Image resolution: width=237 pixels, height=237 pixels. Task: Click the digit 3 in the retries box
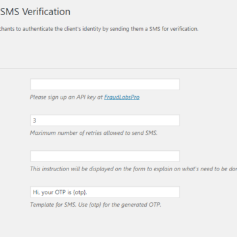coord(34,120)
